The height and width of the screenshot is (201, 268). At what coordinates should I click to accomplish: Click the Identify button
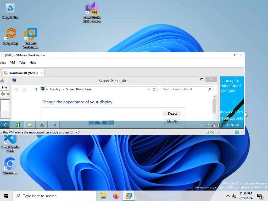[x=172, y=122]
